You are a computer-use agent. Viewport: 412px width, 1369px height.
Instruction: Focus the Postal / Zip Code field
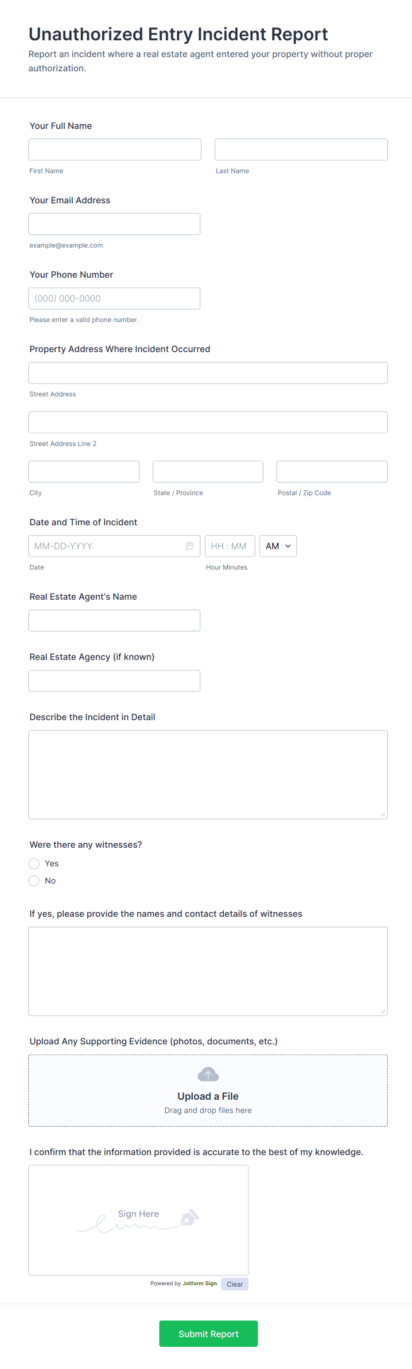332,471
